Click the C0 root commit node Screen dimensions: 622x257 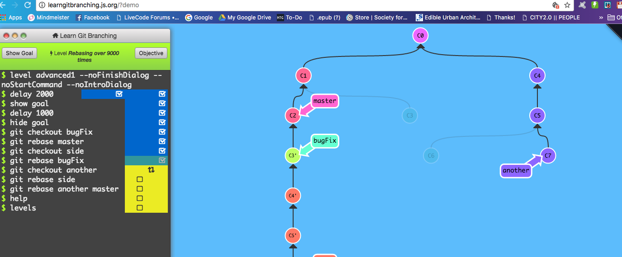(x=420, y=35)
